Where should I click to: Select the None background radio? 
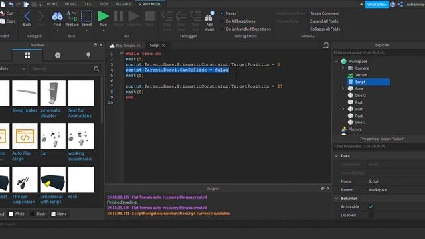(x=53, y=214)
